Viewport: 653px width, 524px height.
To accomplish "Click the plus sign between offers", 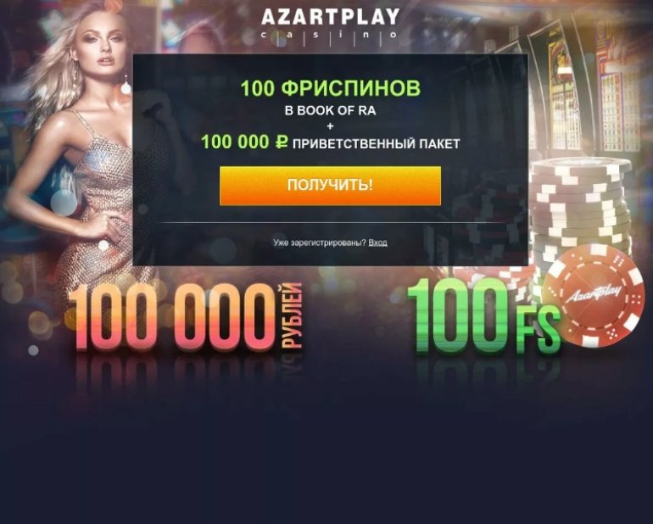I will pos(330,126).
